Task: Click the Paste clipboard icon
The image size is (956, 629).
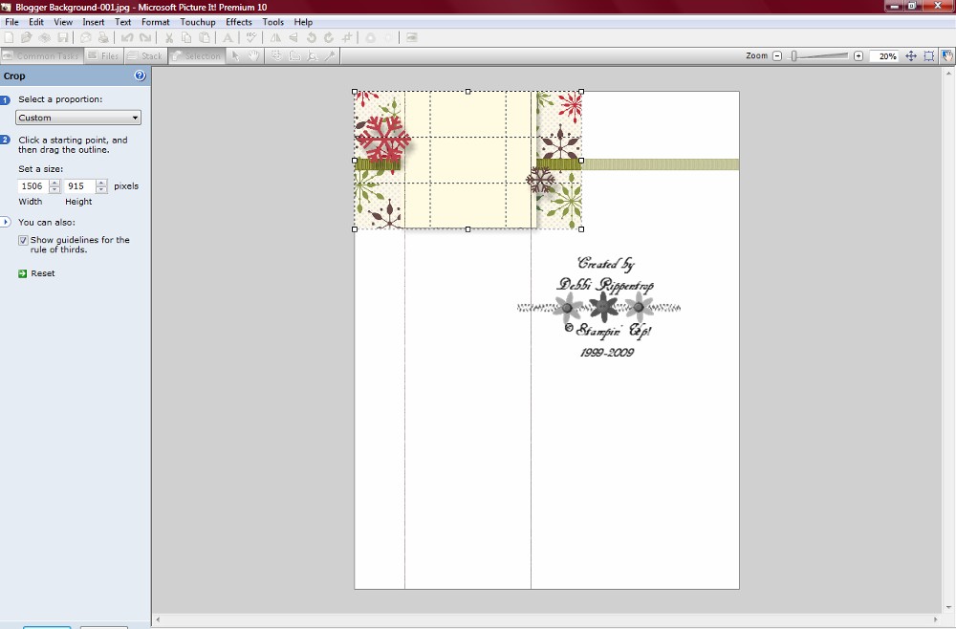Action: 205,38
